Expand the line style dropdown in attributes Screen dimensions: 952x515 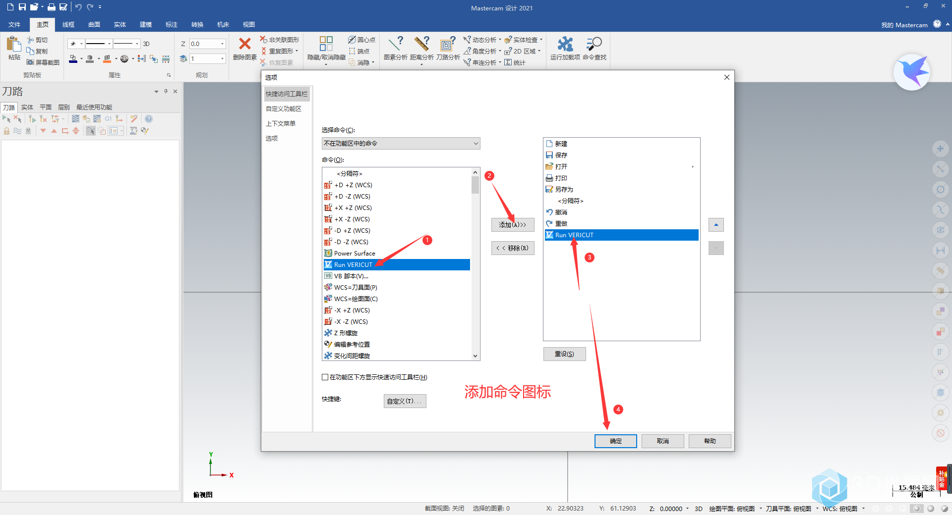coord(109,44)
